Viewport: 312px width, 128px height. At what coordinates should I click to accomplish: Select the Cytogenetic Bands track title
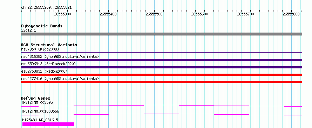pos(42,26)
